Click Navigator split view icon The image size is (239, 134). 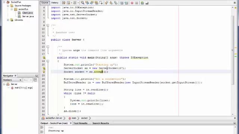35,80
